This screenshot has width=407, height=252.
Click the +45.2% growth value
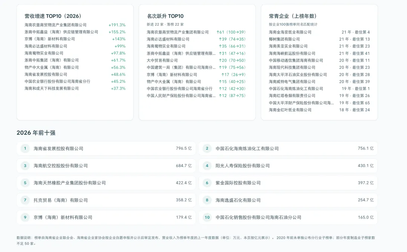118,81
